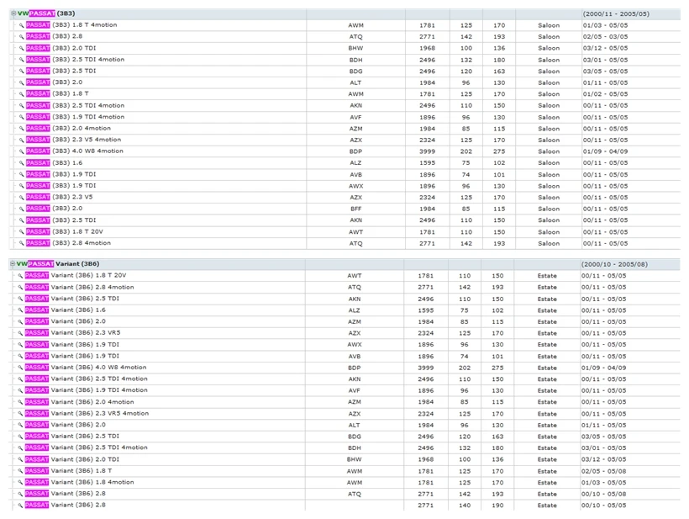The height and width of the screenshot is (519, 689).
Task: Click magnifier icon for (3B3) 1.8 T 4motion
Action: 21,25
